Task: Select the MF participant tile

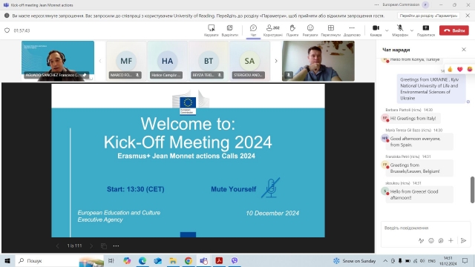Action: (126, 61)
